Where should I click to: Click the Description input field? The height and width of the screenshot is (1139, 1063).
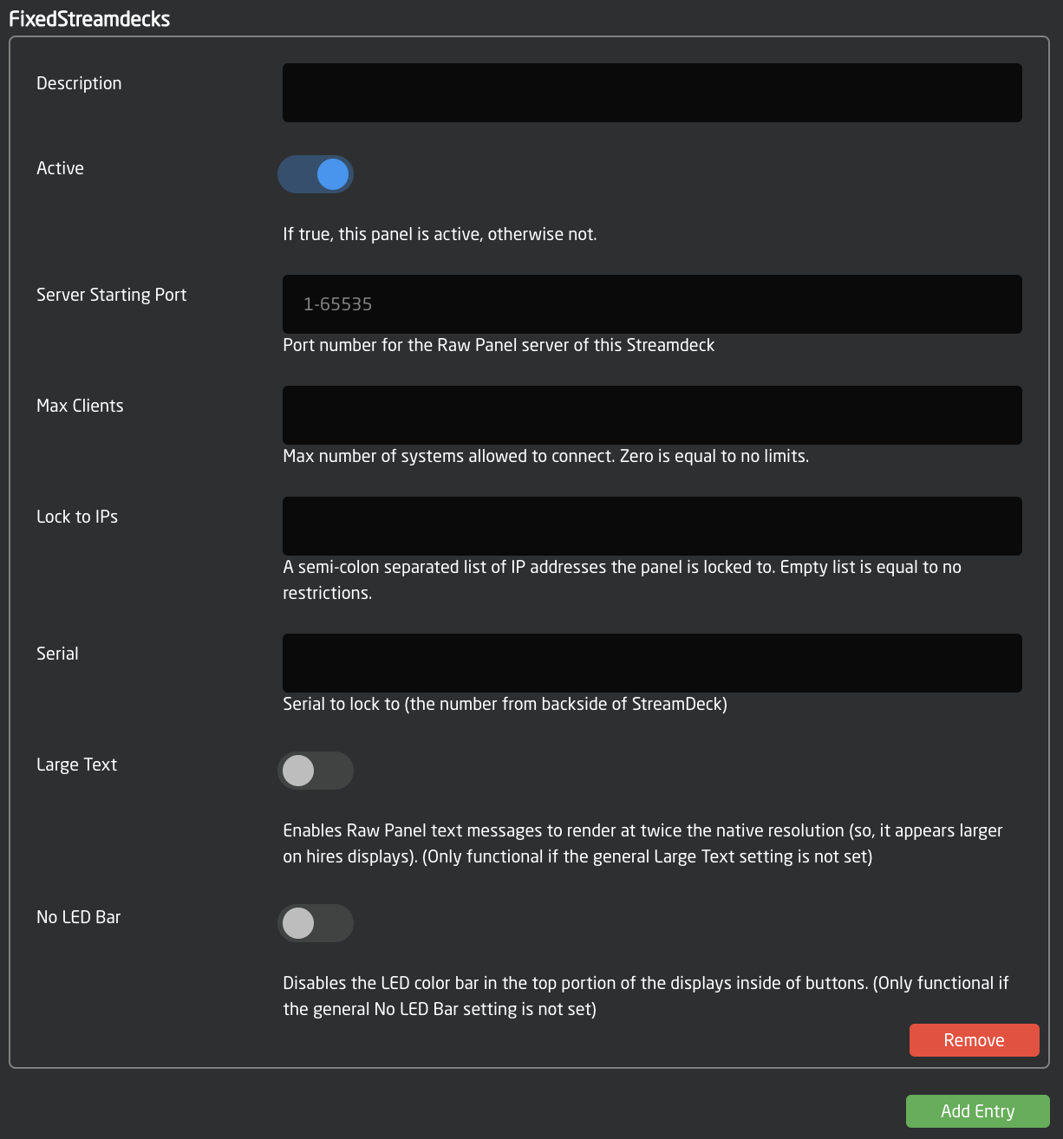click(652, 93)
